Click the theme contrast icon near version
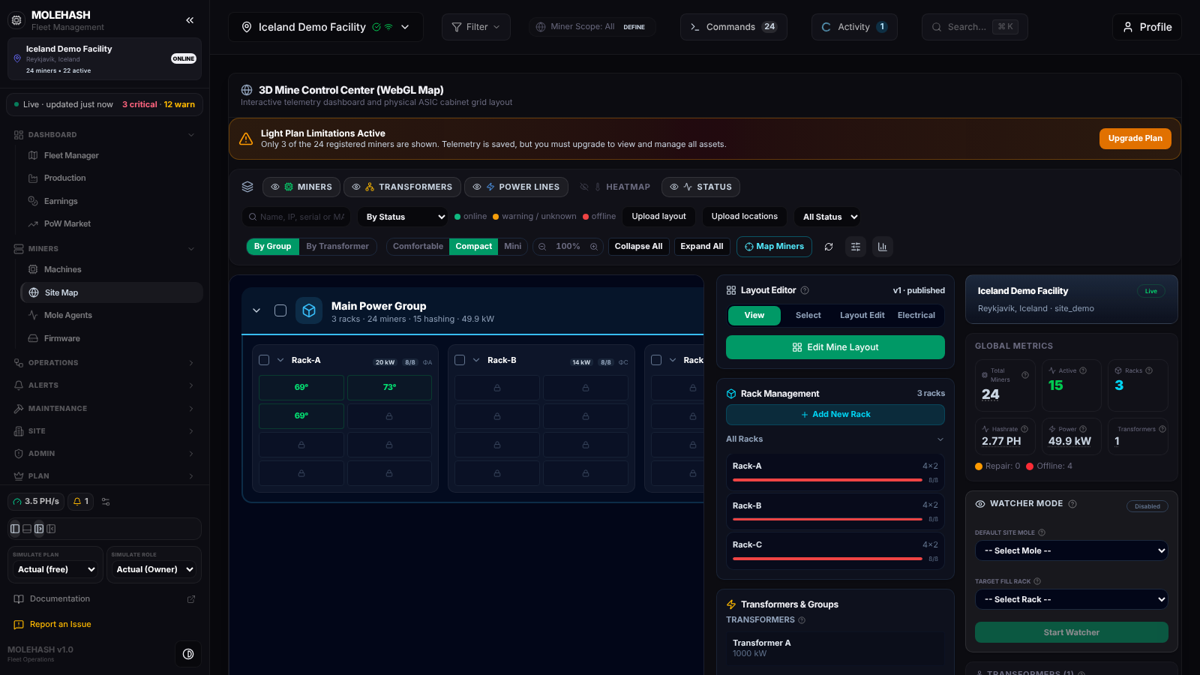Viewport: 1200px width, 675px height. pyautogui.click(x=188, y=654)
